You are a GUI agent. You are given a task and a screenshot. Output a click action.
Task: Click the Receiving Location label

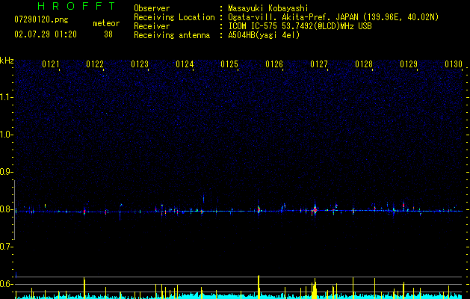(174, 17)
